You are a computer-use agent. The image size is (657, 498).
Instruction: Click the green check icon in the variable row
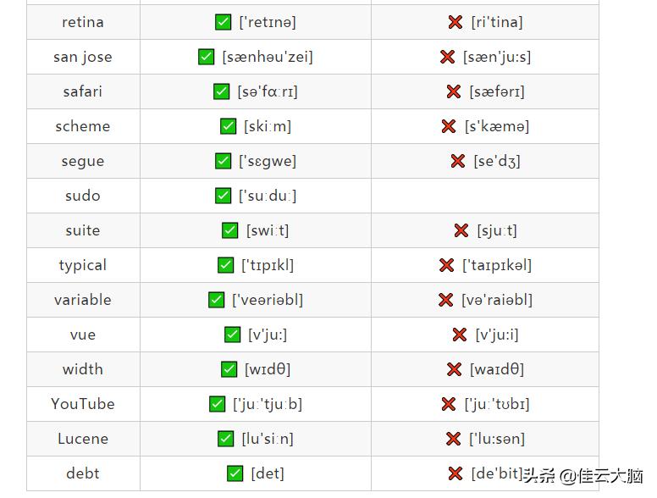(x=217, y=300)
